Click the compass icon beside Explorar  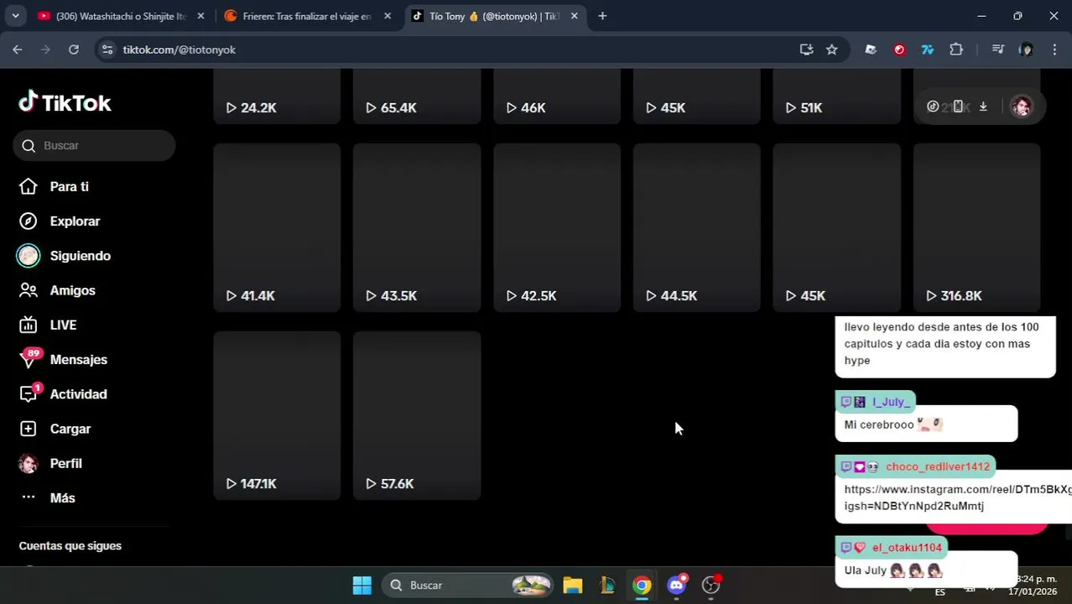pos(29,221)
